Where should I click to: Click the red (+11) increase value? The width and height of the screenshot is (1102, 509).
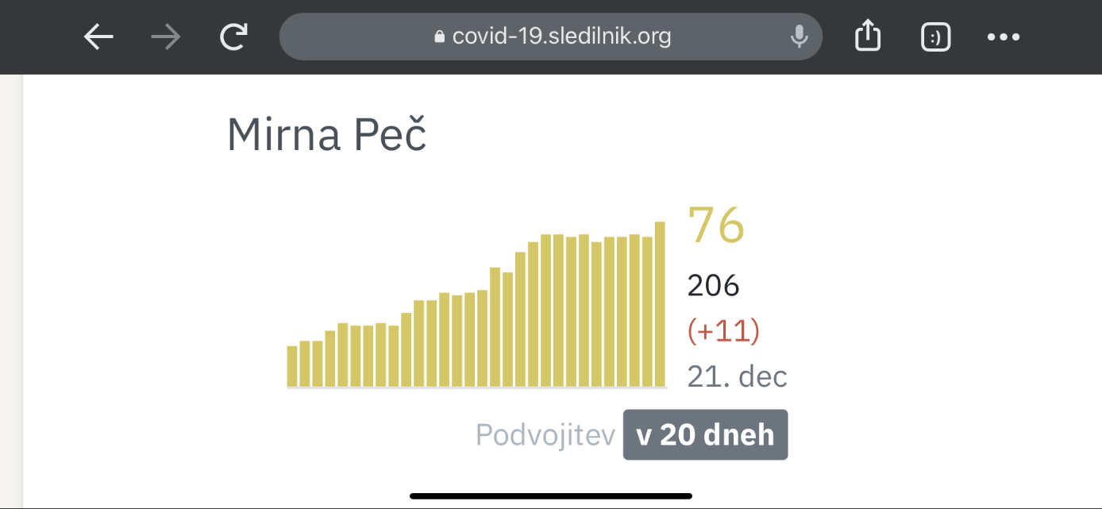(x=723, y=330)
